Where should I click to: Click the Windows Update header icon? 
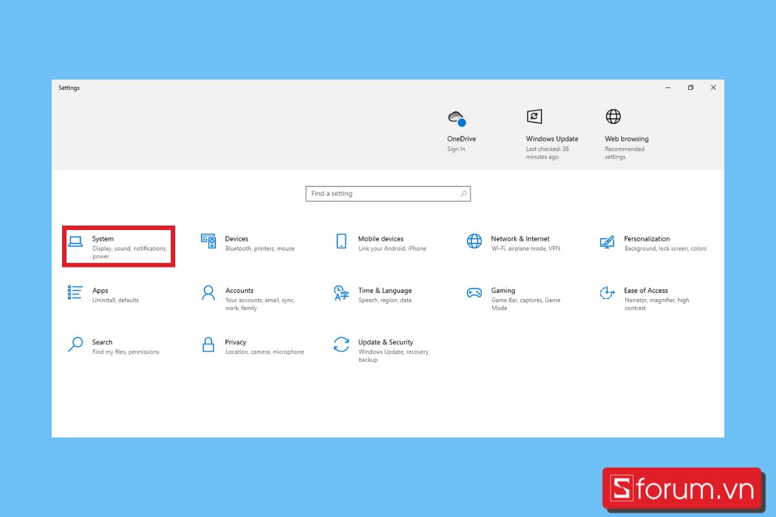tap(534, 116)
